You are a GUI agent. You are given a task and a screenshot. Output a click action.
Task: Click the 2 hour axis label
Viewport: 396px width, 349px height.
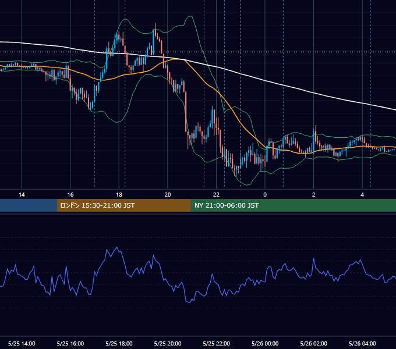point(314,195)
